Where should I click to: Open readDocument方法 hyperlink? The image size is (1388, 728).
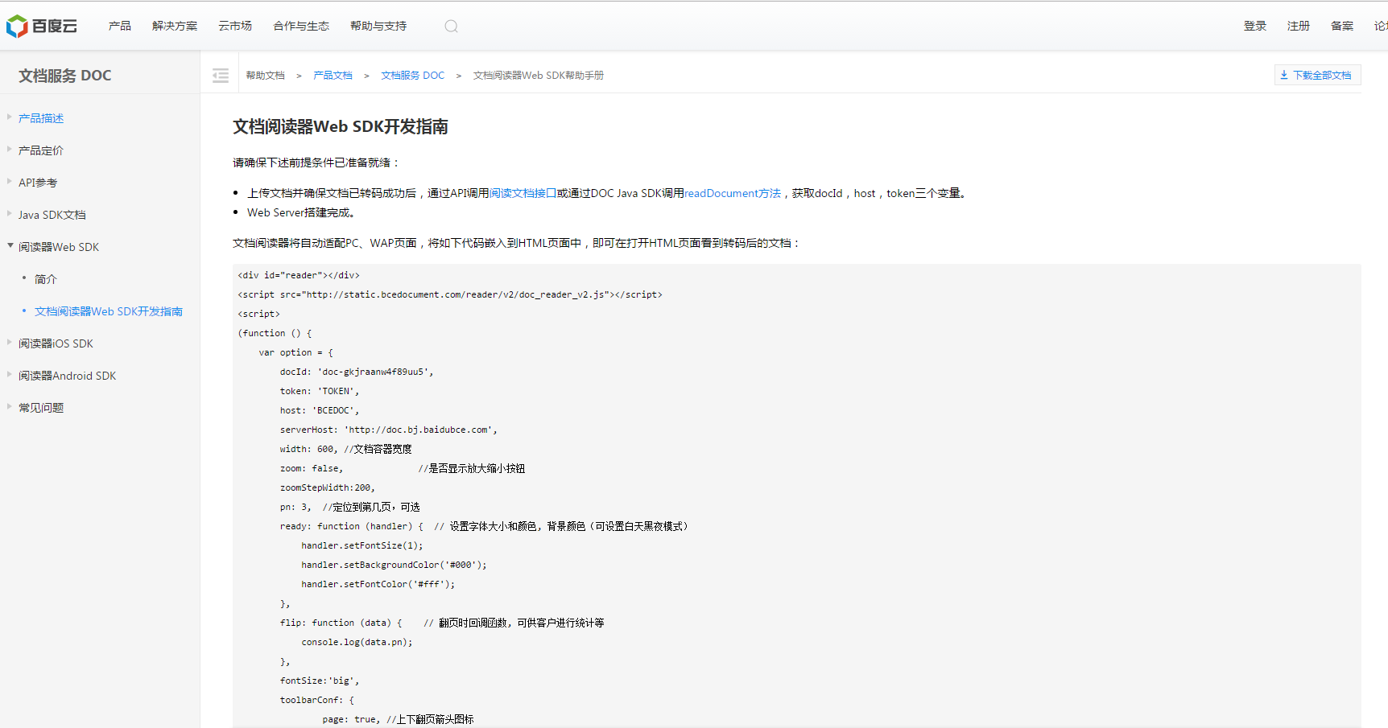pyautogui.click(x=733, y=193)
